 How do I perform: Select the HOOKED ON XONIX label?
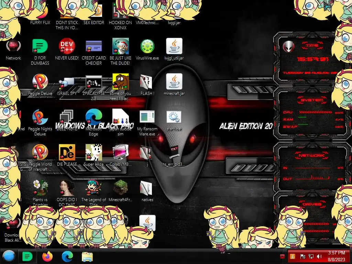click(121, 25)
